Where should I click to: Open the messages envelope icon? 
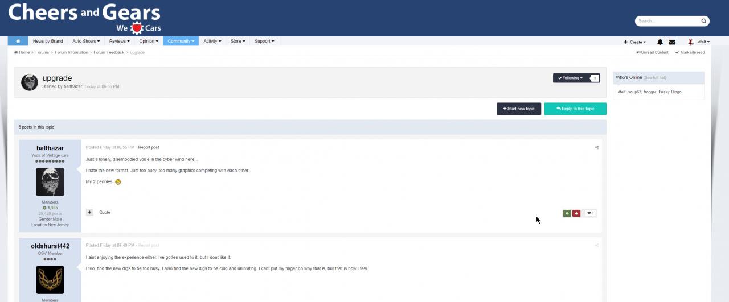click(672, 42)
